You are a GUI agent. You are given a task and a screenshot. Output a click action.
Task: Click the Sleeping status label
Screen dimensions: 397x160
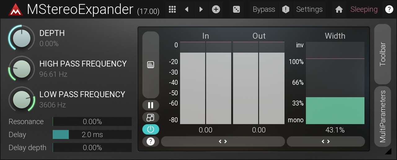click(364, 9)
